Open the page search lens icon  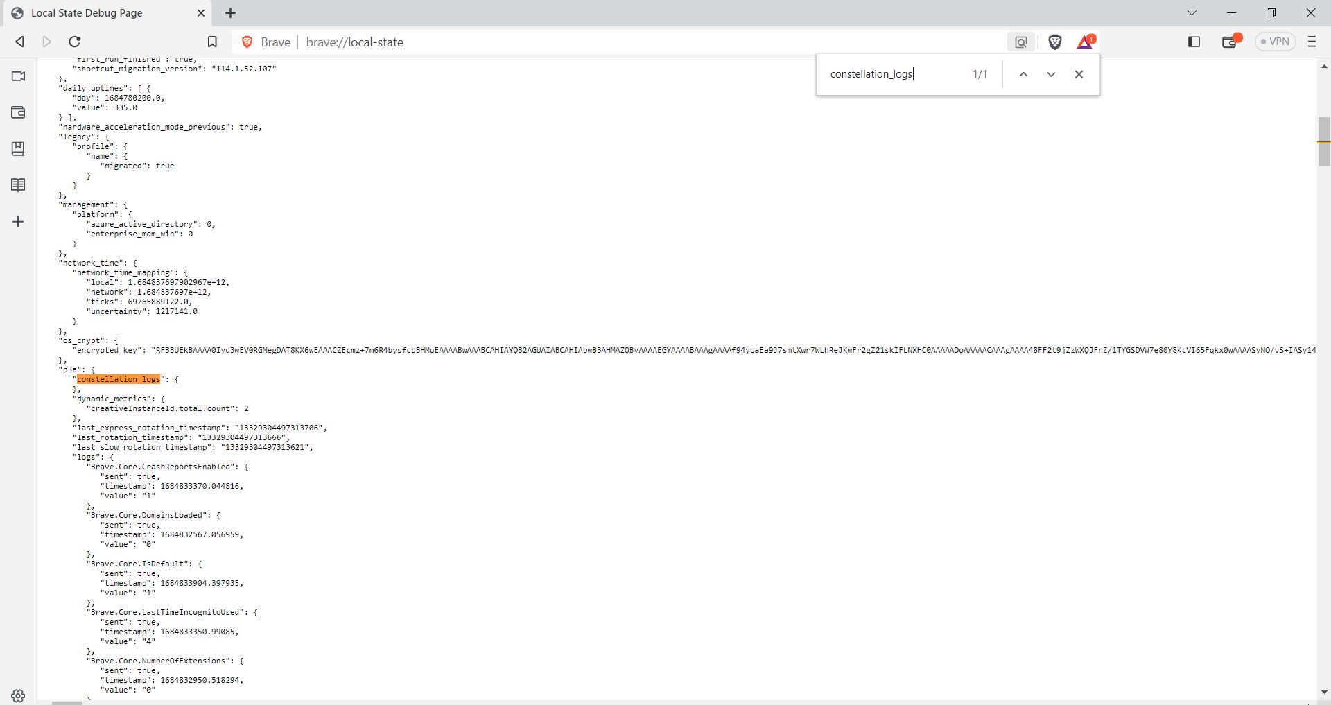pos(1020,42)
